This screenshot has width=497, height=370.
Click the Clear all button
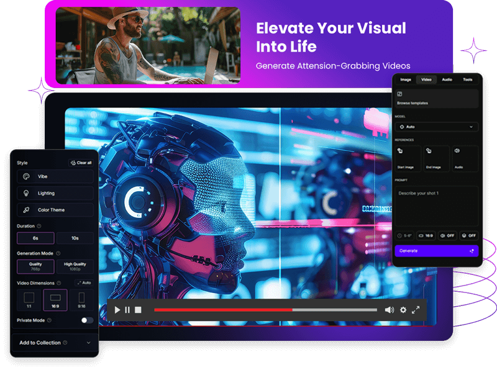point(81,163)
